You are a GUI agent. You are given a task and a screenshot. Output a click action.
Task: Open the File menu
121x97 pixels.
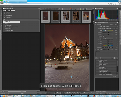point(2,6)
